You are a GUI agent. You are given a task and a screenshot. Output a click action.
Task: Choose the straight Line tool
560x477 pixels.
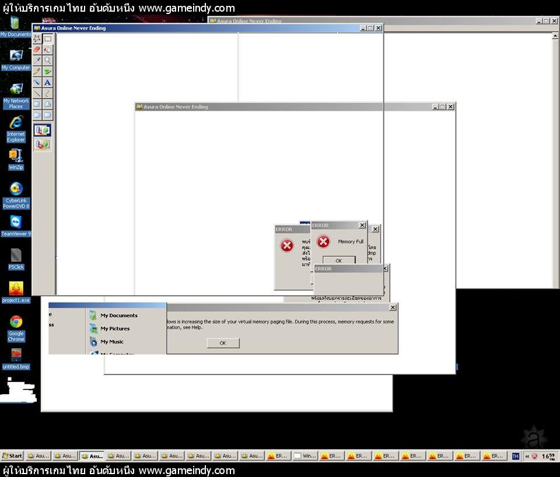coord(37,93)
